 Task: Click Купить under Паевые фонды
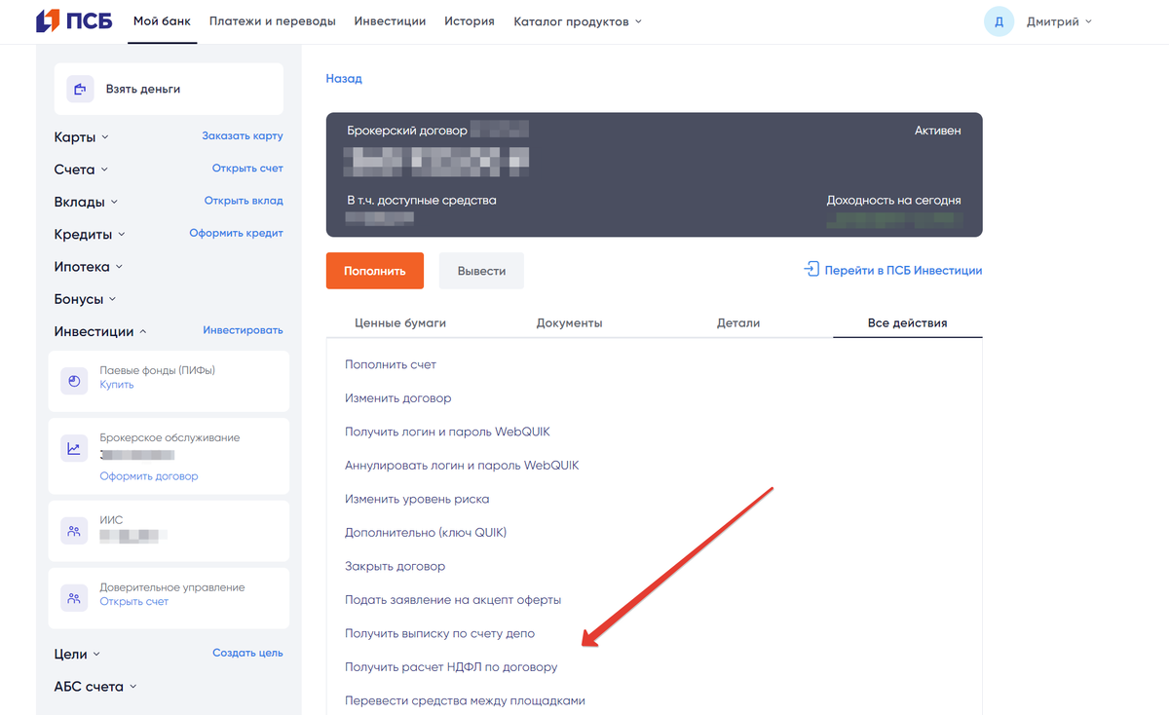click(117, 385)
